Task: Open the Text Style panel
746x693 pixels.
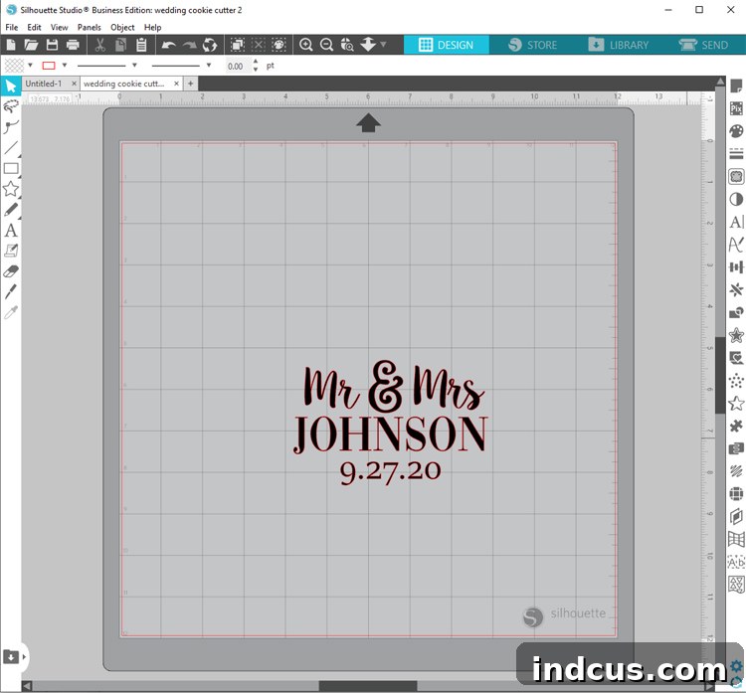Action: pyautogui.click(x=736, y=222)
